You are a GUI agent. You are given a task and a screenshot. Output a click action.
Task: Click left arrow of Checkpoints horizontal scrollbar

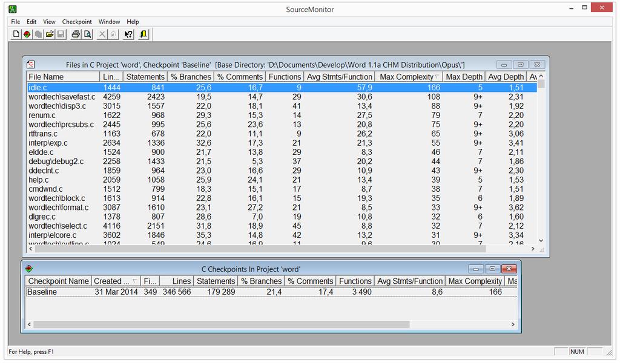29,324
